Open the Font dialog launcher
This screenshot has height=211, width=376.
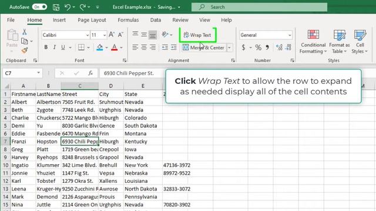[125, 60]
